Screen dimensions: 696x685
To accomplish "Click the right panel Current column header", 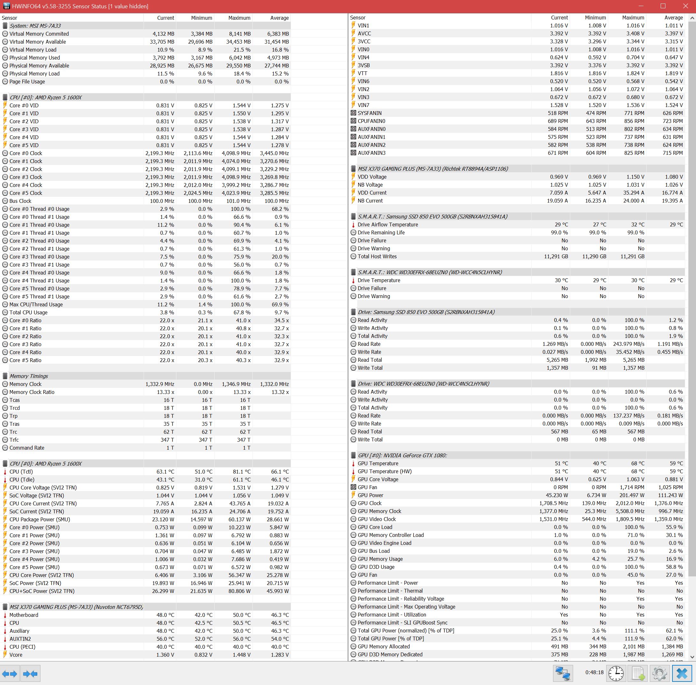I will pos(559,18).
